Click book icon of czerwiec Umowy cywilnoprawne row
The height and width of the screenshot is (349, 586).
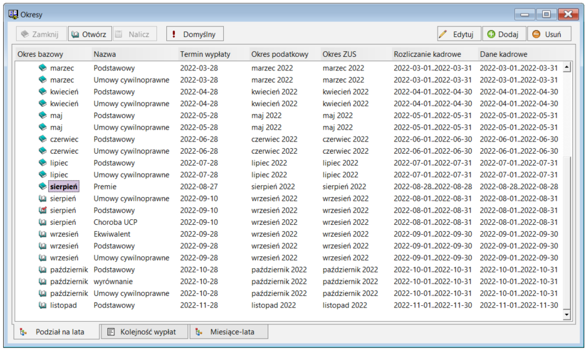coord(43,151)
